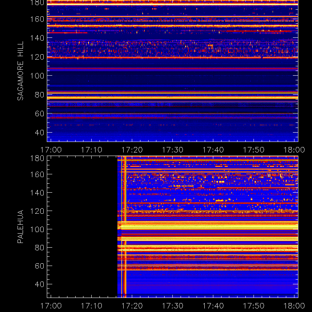Screen dimensions: 312x312
Task: Click the 180 tick label on Palehua axis
Action: (37, 158)
